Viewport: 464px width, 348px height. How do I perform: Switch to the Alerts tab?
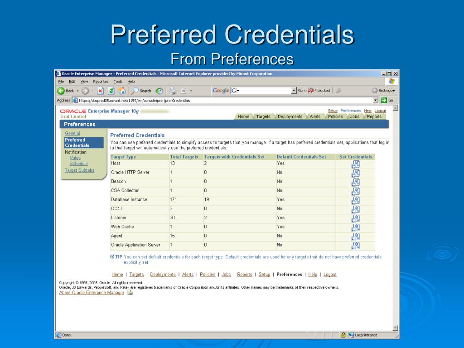(x=315, y=116)
